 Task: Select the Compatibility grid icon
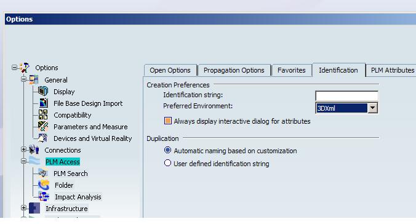pyautogui.click(x=43, y=114)
